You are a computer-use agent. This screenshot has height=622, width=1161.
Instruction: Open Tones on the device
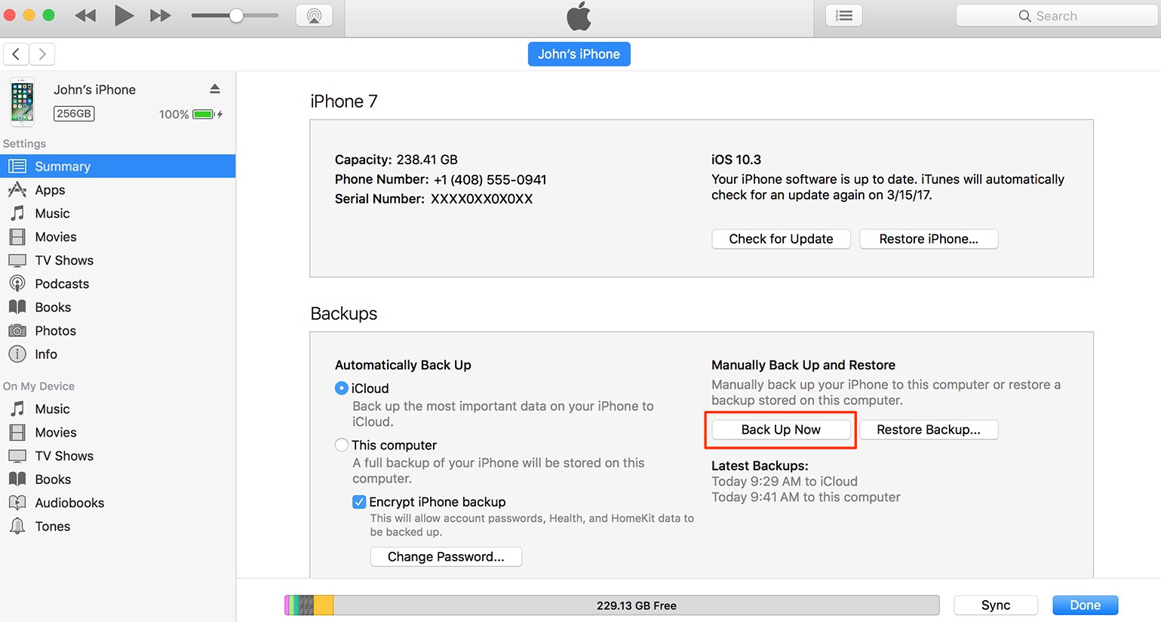point(118,525)
